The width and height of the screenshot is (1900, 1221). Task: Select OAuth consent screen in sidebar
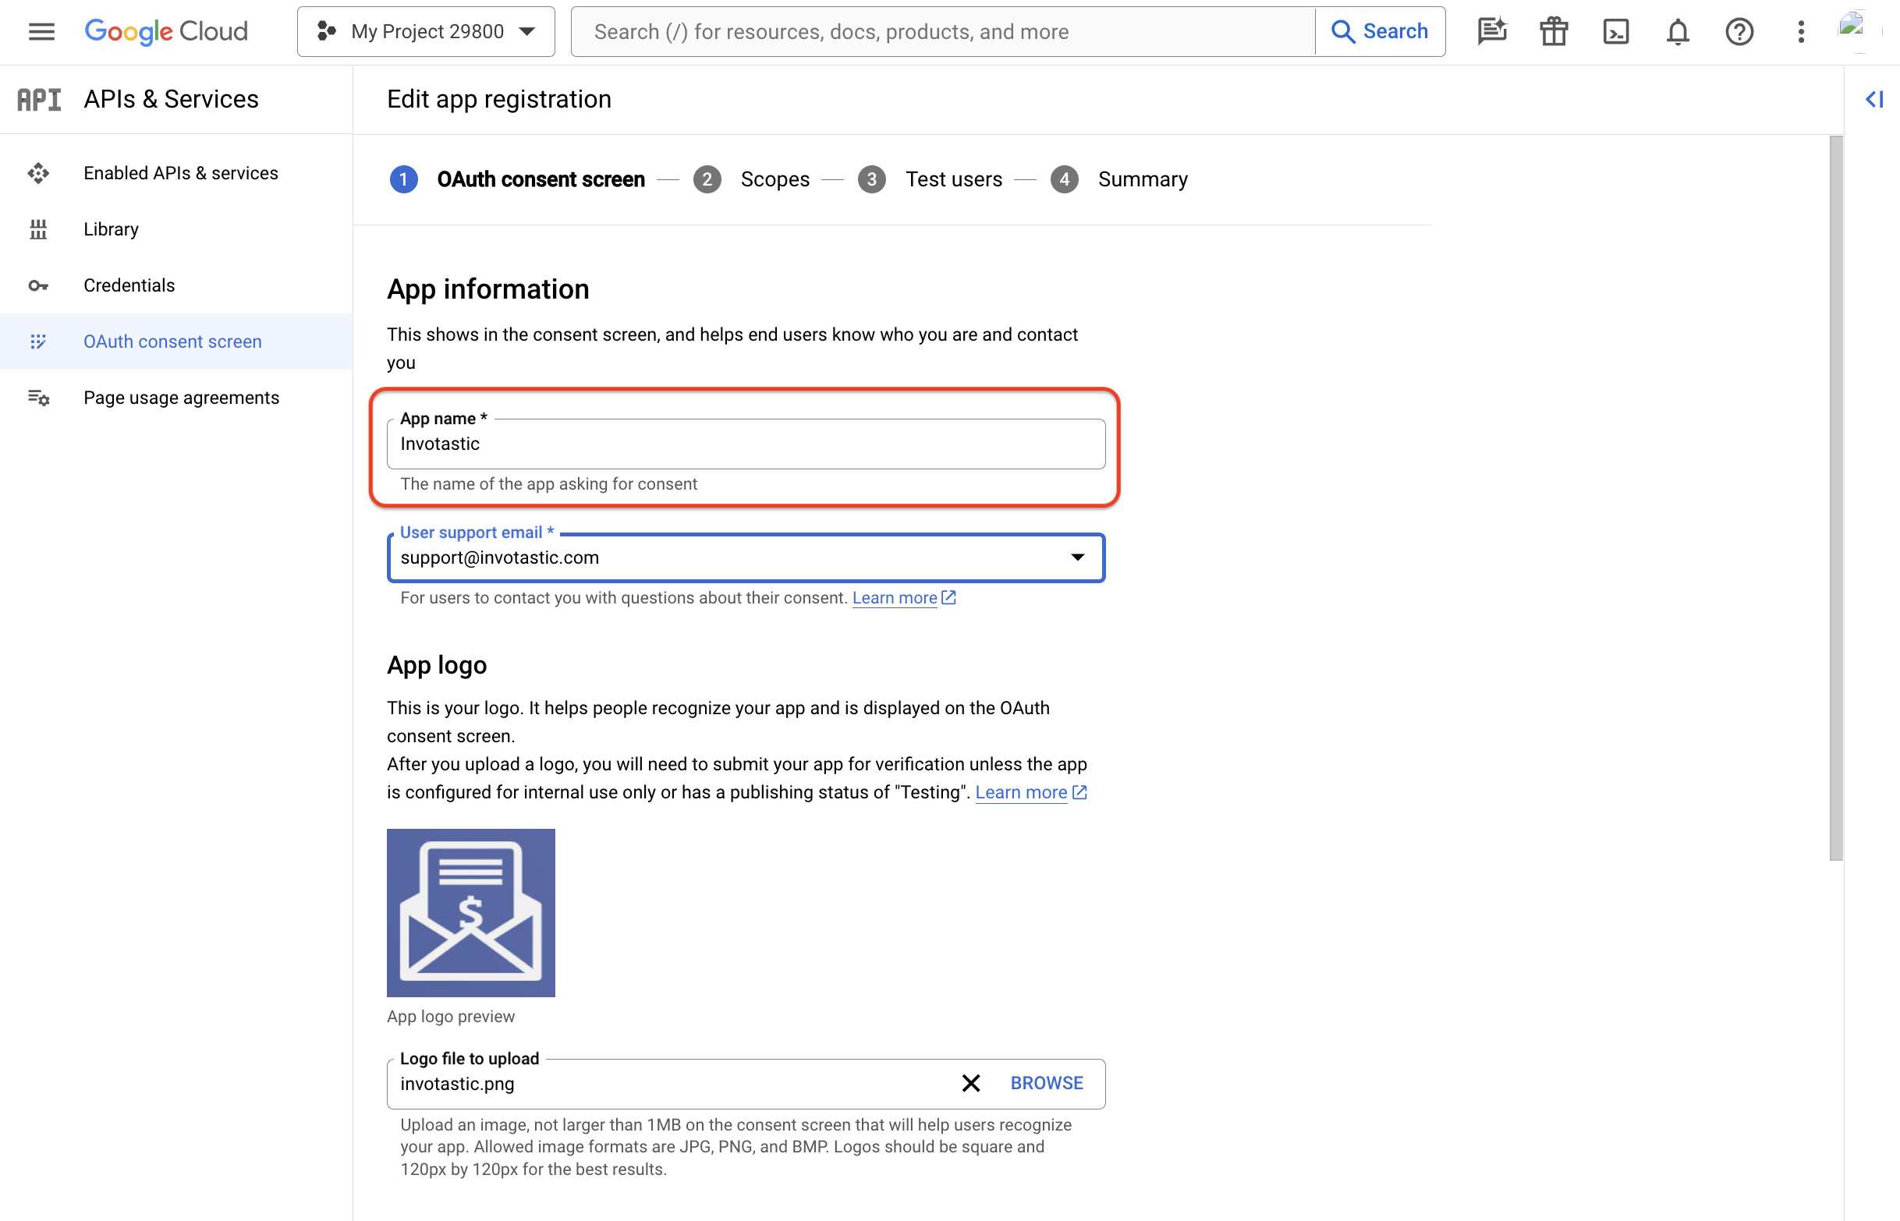tap(176, 341)
